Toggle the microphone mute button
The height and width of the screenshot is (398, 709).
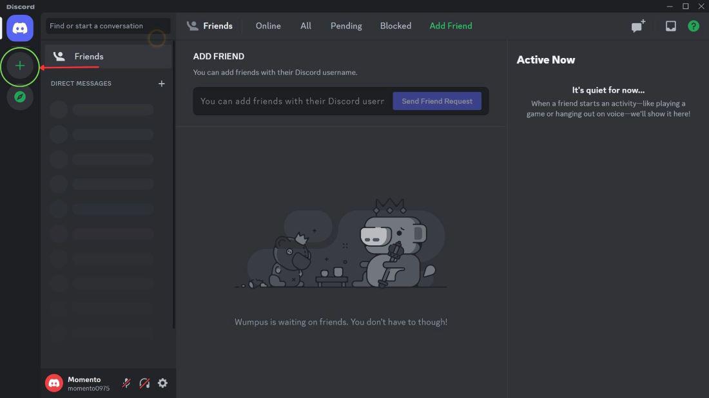(x=126, y=383)
